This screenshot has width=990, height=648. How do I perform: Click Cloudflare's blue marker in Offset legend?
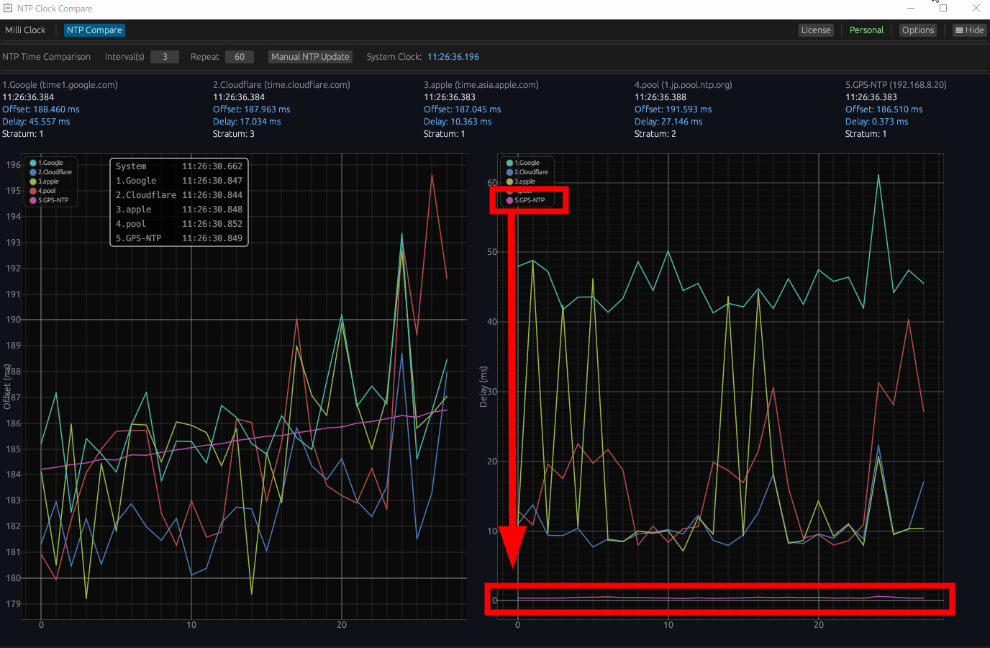[33, 172]
